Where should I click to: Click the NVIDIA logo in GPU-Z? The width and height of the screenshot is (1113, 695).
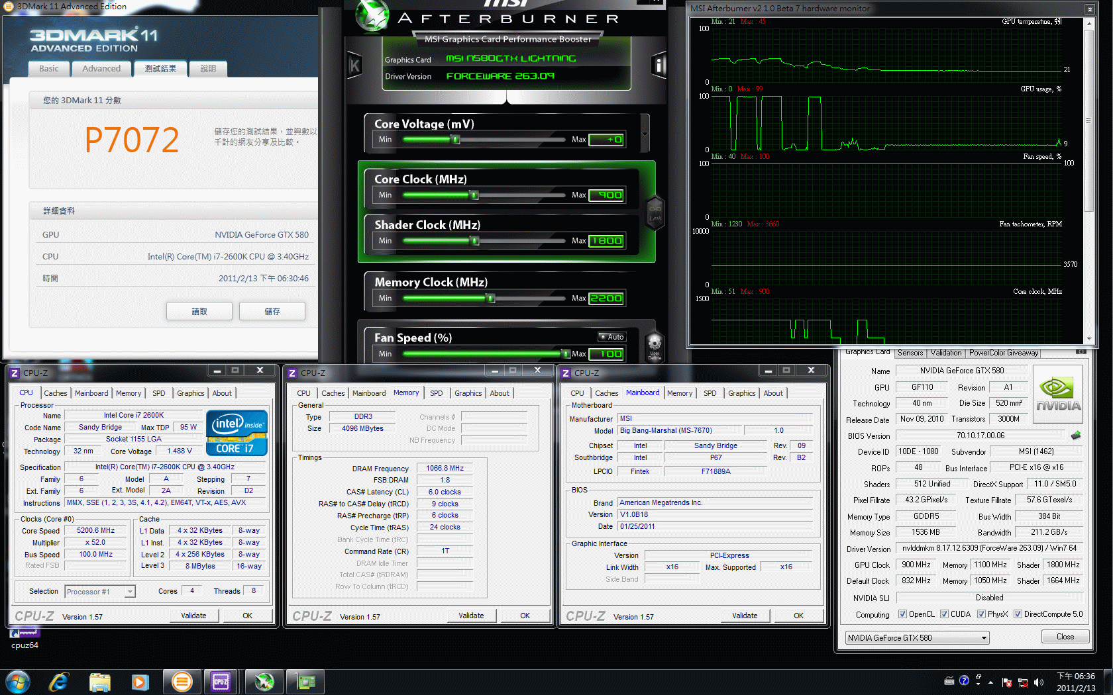coord(1058,394)
